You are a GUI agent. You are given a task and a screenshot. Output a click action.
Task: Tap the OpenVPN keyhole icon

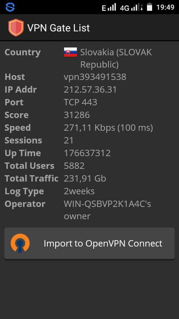pos(20,243)
